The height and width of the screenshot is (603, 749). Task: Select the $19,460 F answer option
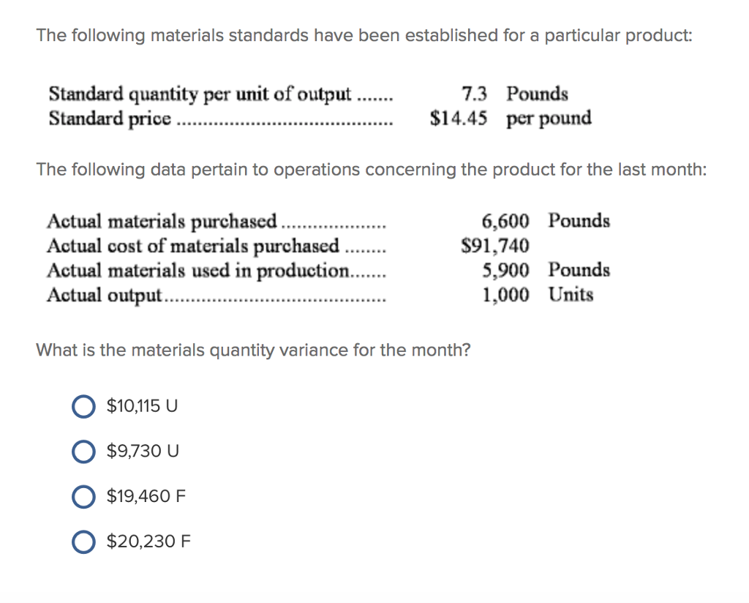tap(83, 497)
